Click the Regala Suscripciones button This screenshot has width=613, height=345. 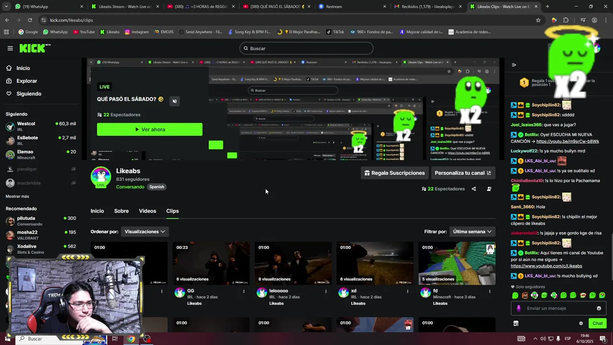(x=395, y=173)
